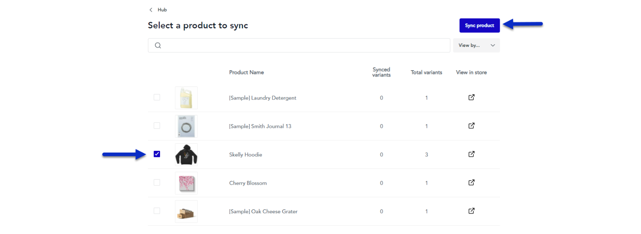Screen dimensions: 641x234
Task: Check the Smith Journal 13 checkbox
Action: (157, 126)
